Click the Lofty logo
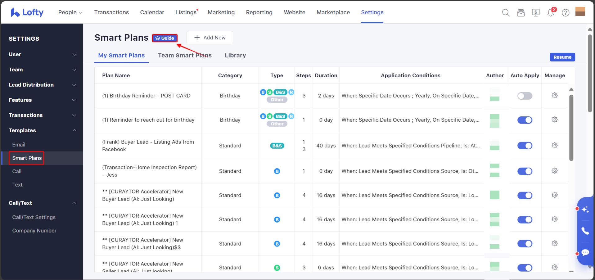This screenshot has height=280, width=595. [26, 12]
